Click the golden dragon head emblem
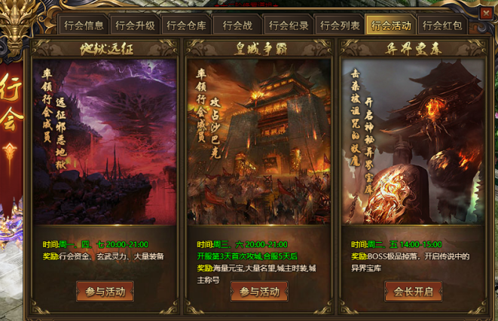 pos(17,26)
